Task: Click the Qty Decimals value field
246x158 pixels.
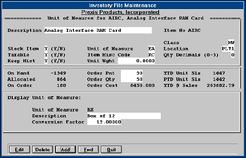Action: tap(233, 55)
